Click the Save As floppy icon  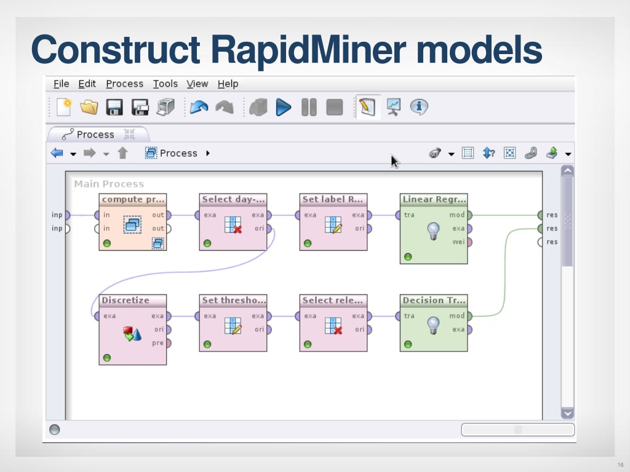point(140,107)
